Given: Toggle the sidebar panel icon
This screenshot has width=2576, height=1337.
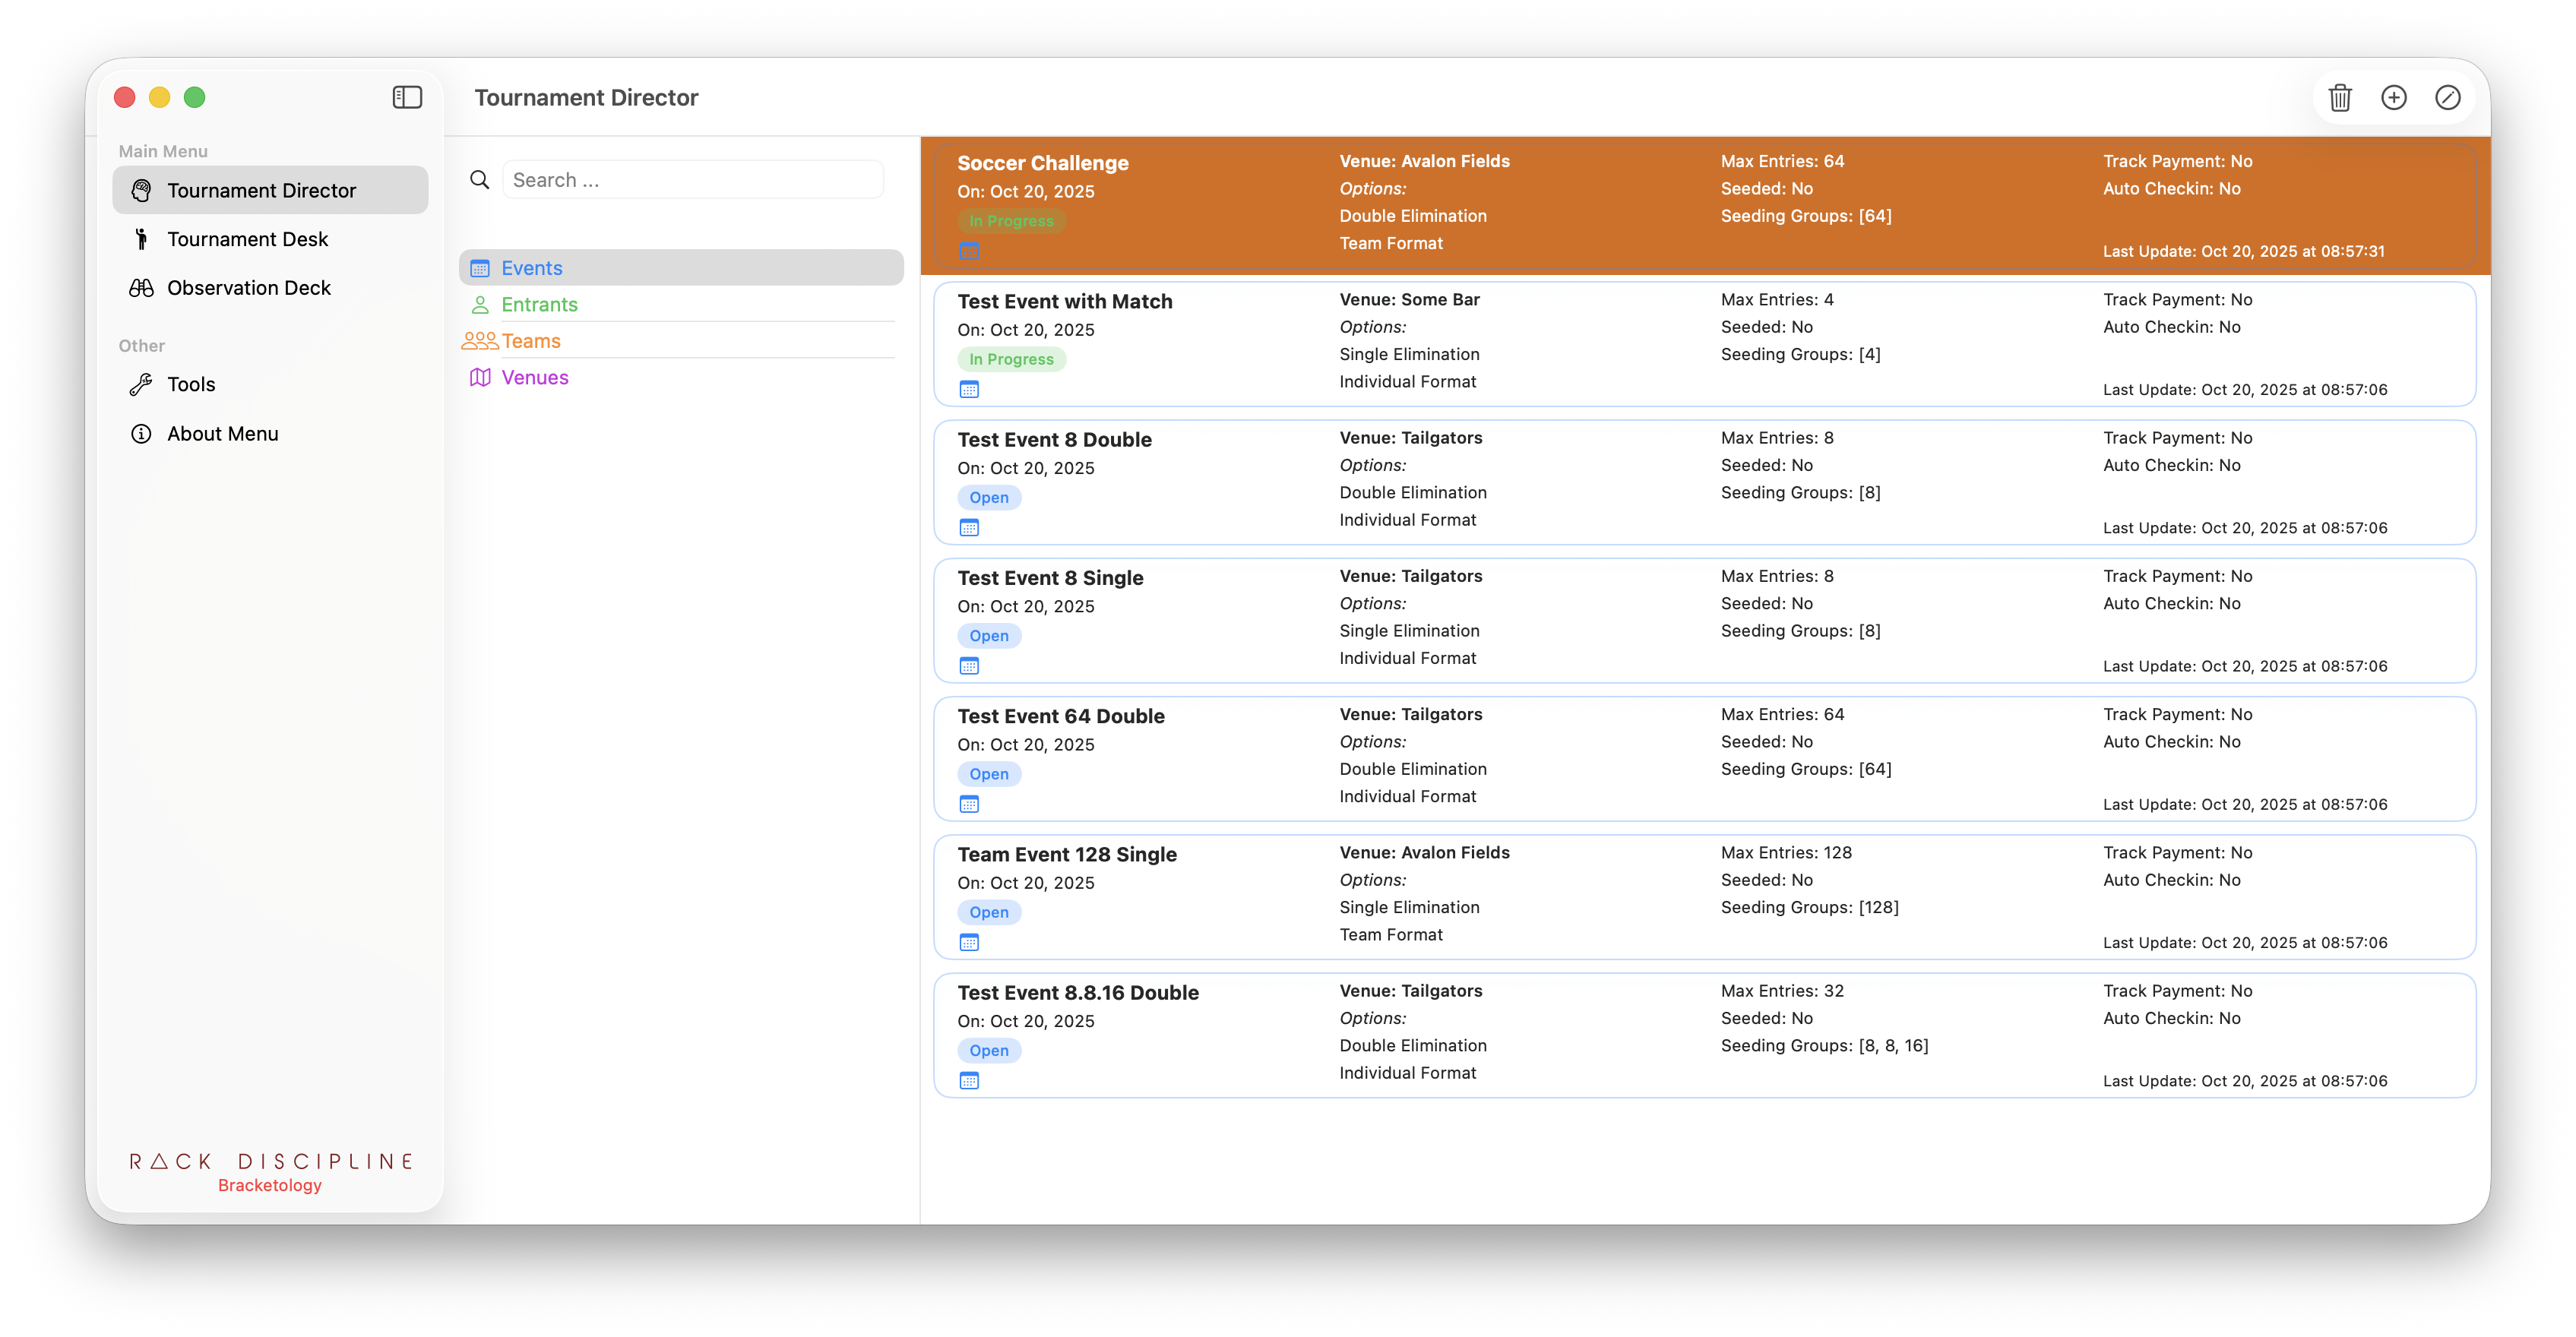Looking at the screenshot, I should [407, 97].
